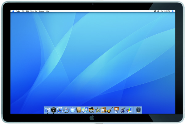Open the Help menu
185x125 pixels.
coord(47,11)
